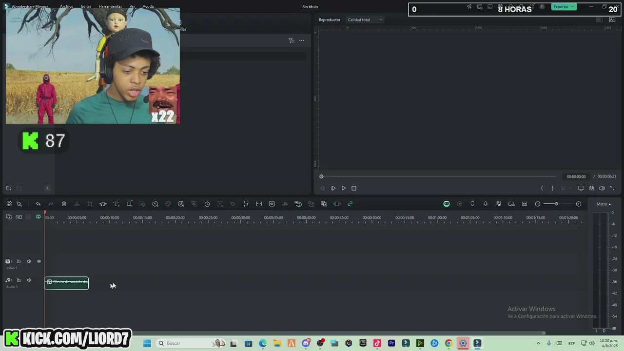Click the timeline horizontal scrollbar
This screenshot has width=624, height=351.
pos(294,333)
